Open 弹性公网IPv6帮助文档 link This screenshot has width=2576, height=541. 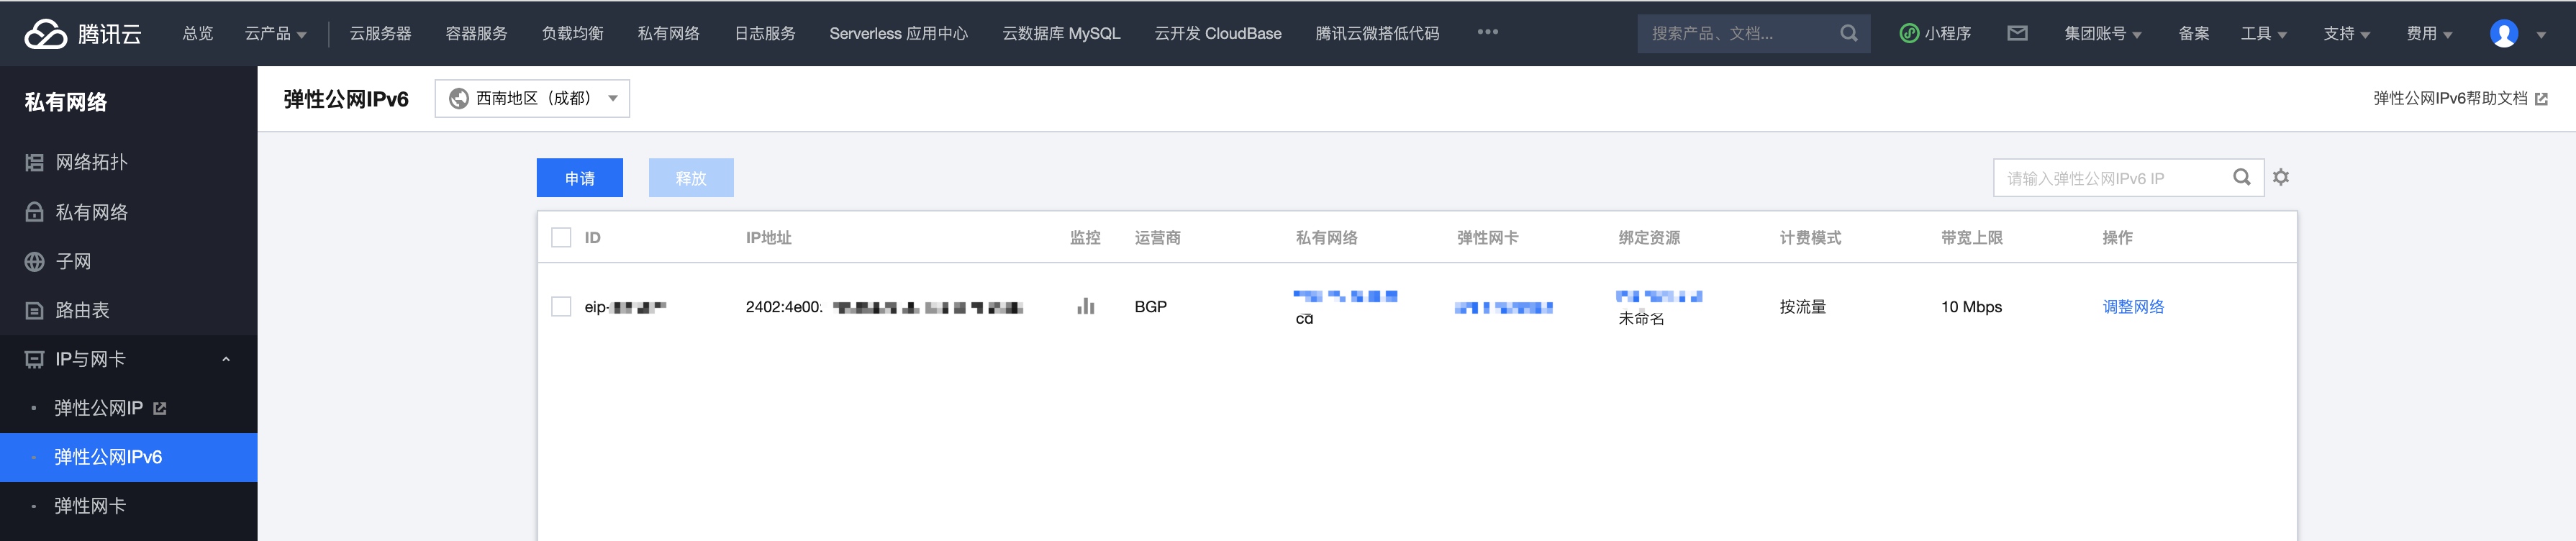click(2450, 98)
